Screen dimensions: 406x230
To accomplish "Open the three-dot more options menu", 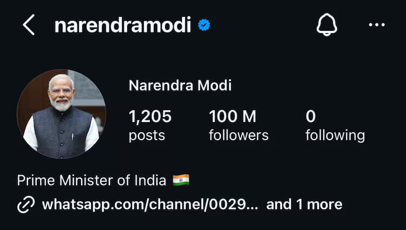I will coord(376,25).
